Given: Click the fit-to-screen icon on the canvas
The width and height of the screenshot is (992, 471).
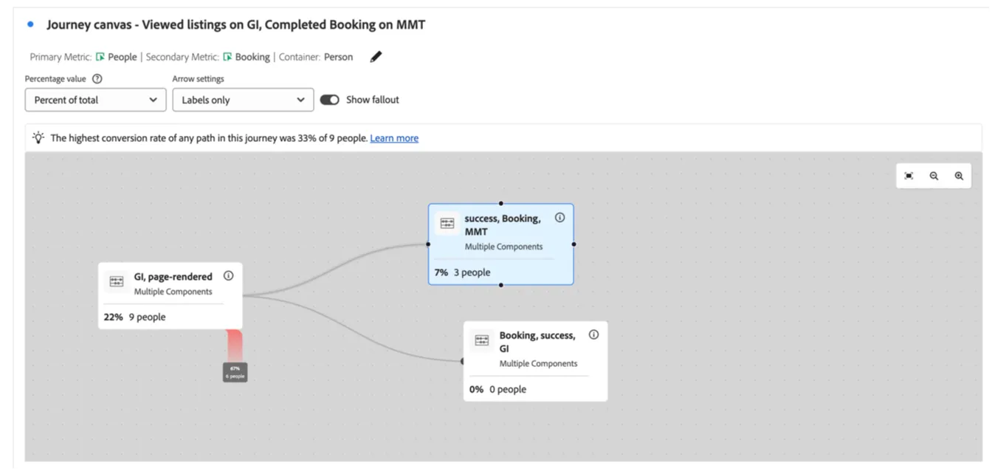Looking at the screenshot, I should tap(909, 176).
